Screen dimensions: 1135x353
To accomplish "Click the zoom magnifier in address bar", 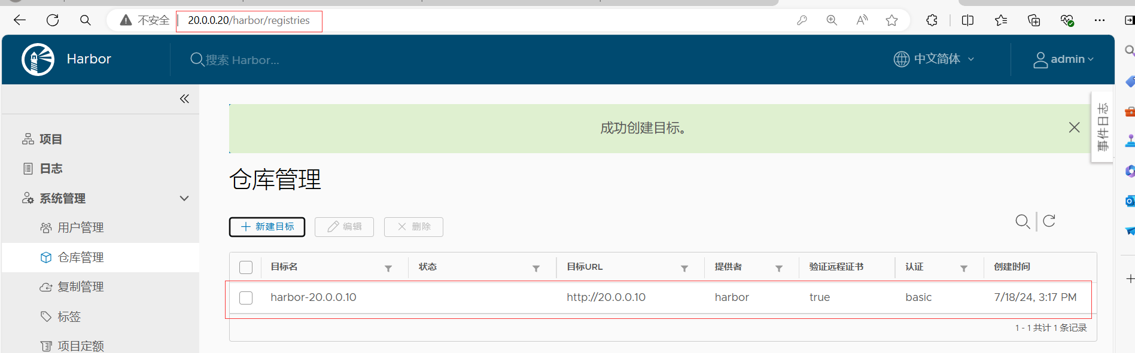I will point(832,20).
